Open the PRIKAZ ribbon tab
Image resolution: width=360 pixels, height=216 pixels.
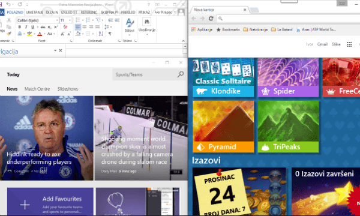144,12
